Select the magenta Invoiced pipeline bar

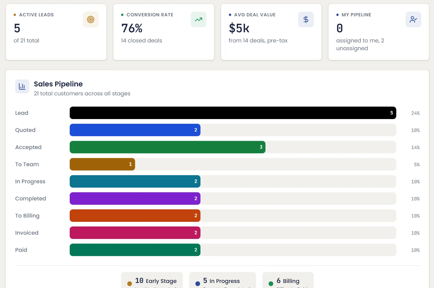[x=135, y=233]
